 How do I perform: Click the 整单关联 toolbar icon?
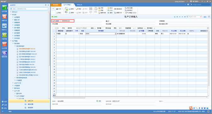99,13
